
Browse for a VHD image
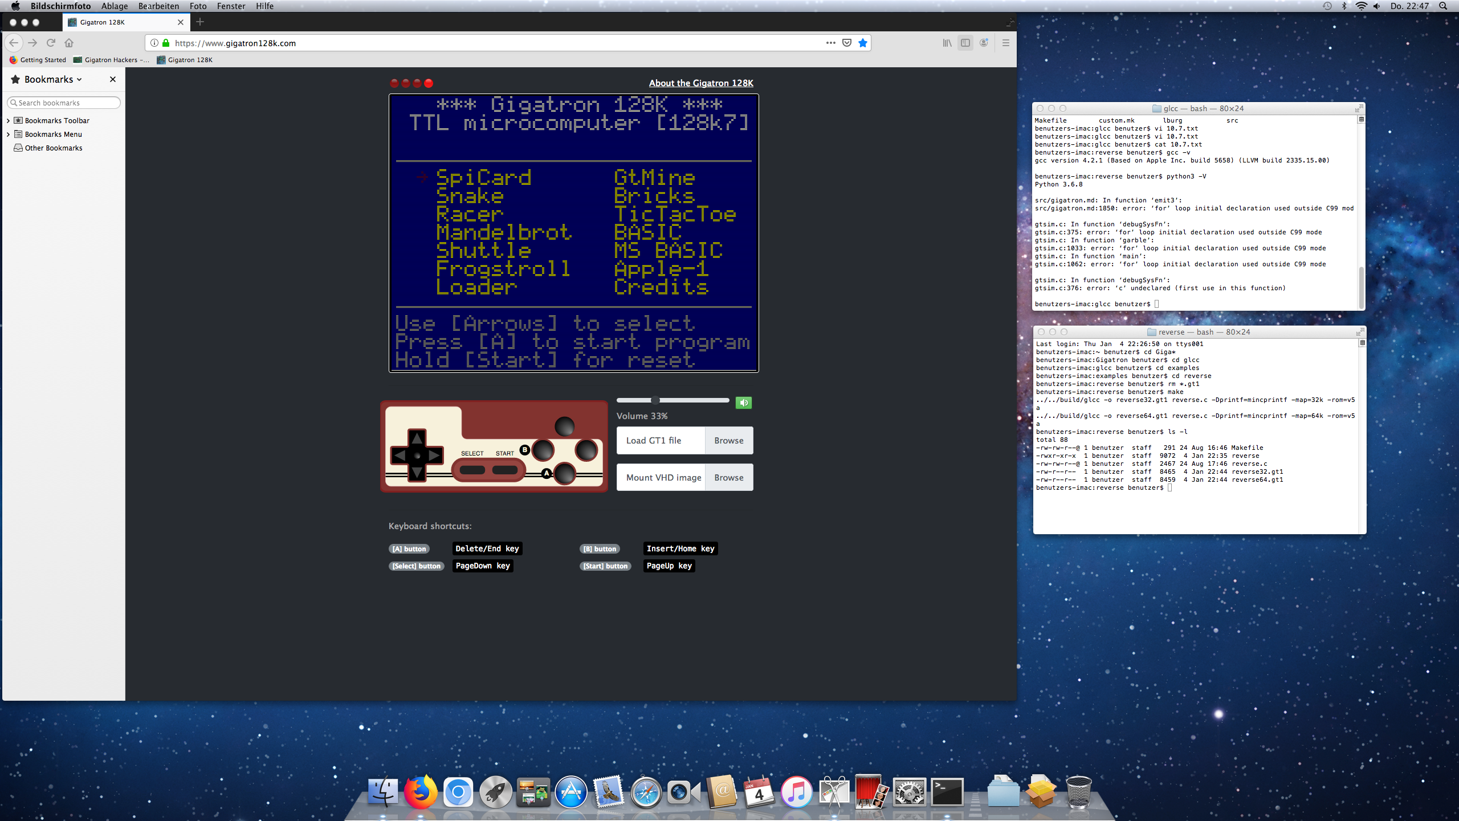tap(729, 477)
